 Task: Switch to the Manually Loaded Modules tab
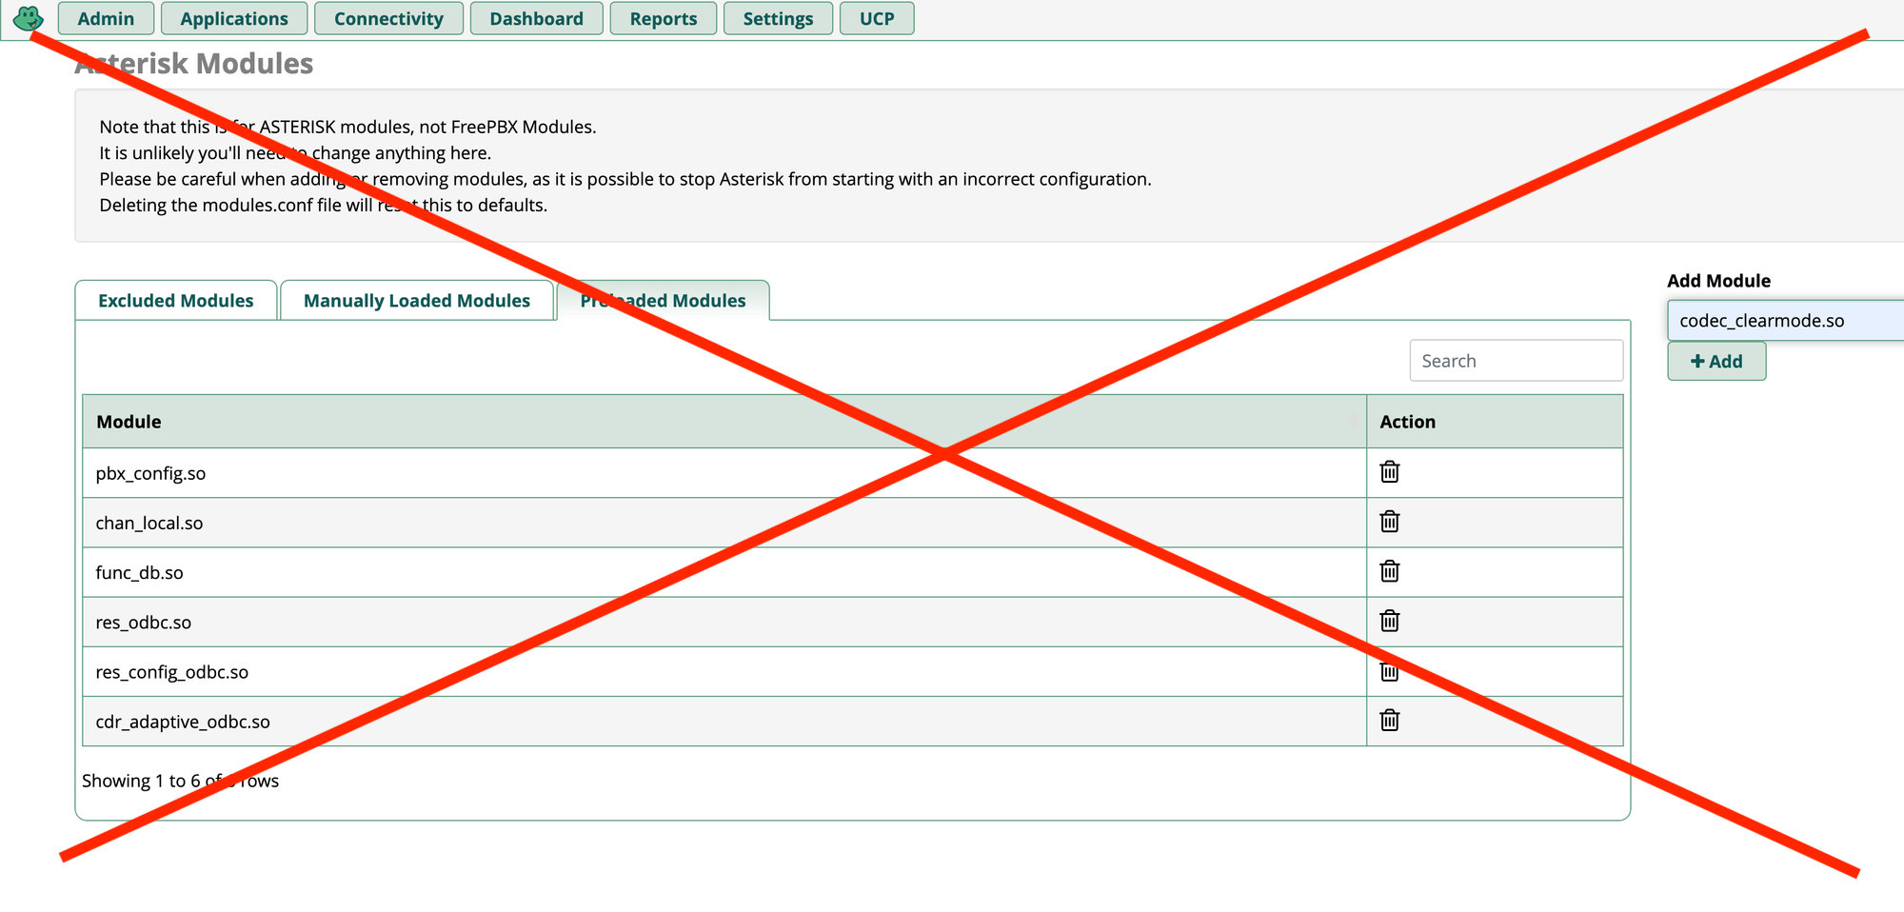pos(417,301)
